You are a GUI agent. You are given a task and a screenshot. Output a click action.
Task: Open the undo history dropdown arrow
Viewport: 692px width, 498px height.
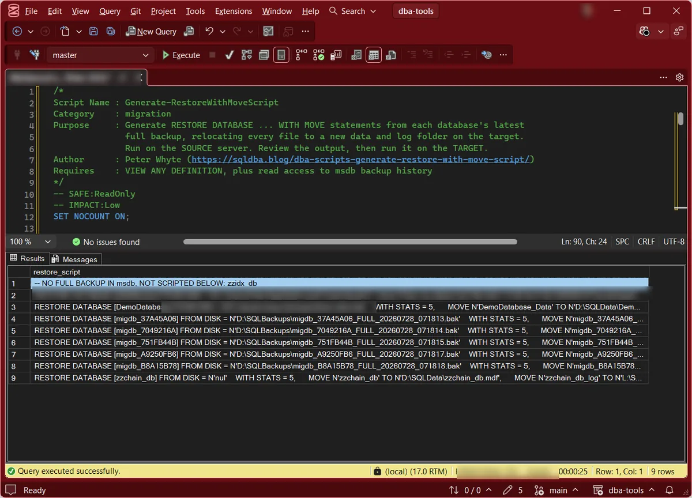tap(223, 32)
